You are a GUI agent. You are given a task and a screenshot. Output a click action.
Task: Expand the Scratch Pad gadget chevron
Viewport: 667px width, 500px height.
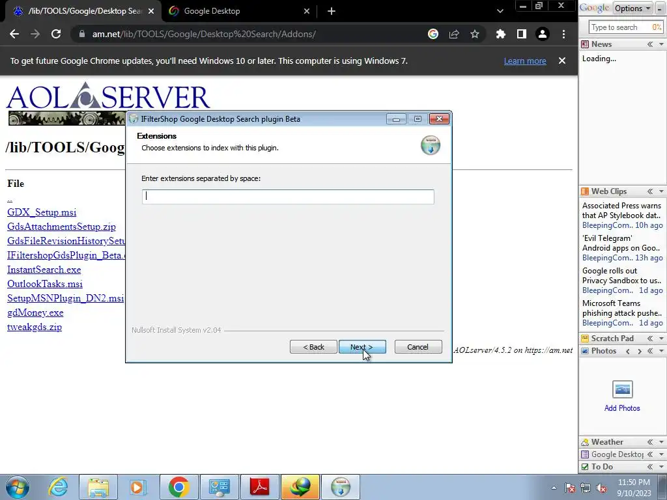pos(650,339)
